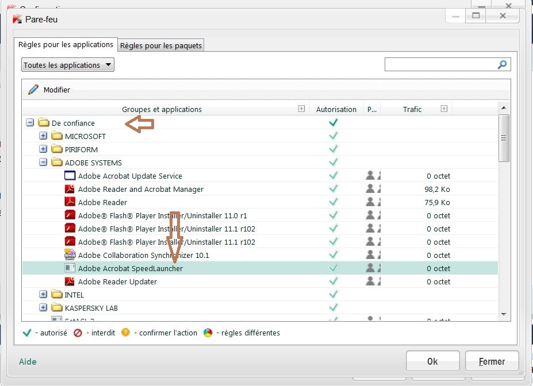Click the scrollbar up arrow
Image resolution: width=533 pixels, height=386 pixels.
pyautogui.click(x=504, y=108)
